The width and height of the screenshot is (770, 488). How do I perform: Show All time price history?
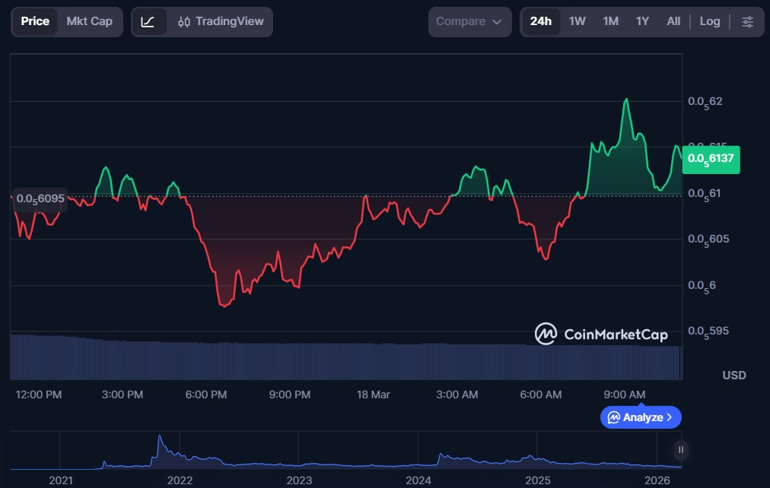click(x=673, y=22)
